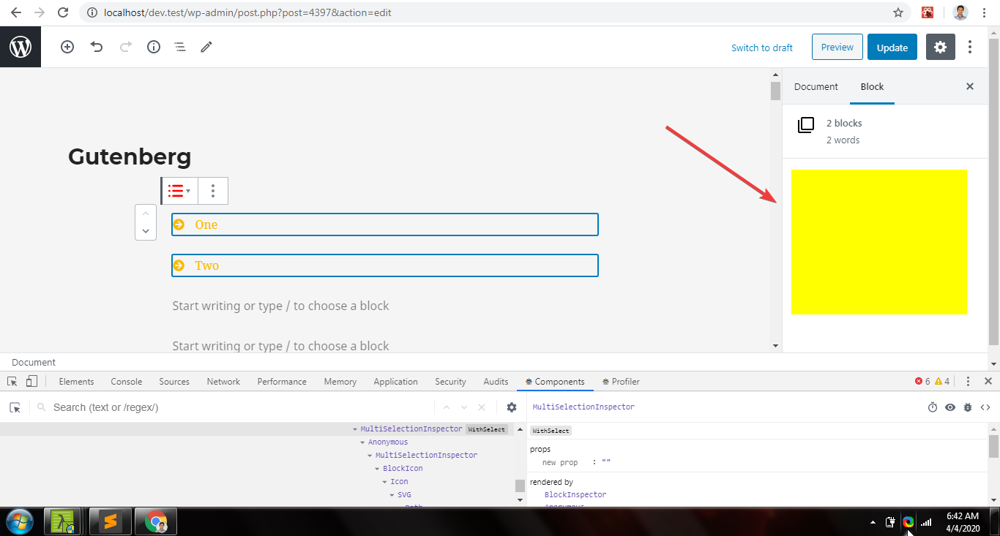
Task: Open Content structure info panel
Action: point(154,47)
